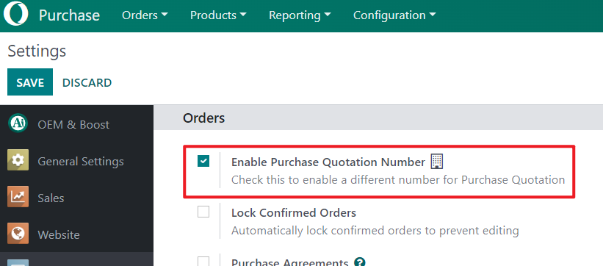Click the Lock Confirmed Orders label

click(294, 212)
